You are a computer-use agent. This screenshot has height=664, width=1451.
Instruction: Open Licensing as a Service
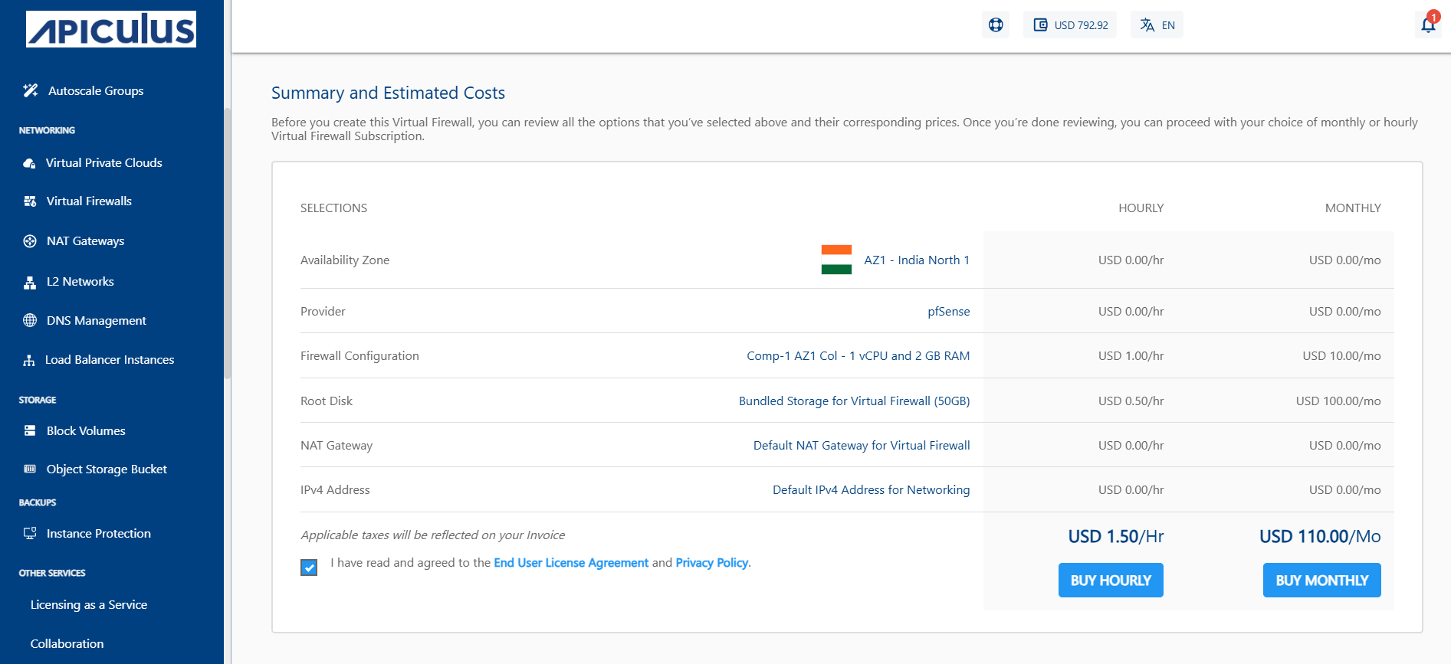tap(89, 605)
